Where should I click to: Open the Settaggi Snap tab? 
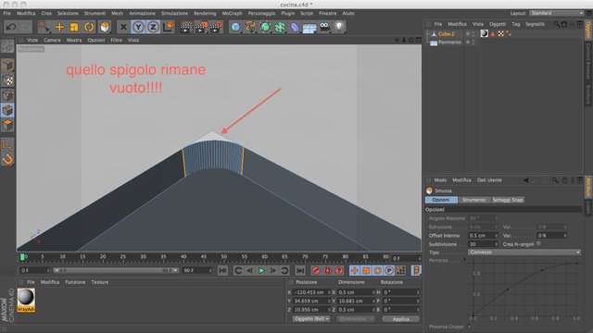tap(508, 200)
